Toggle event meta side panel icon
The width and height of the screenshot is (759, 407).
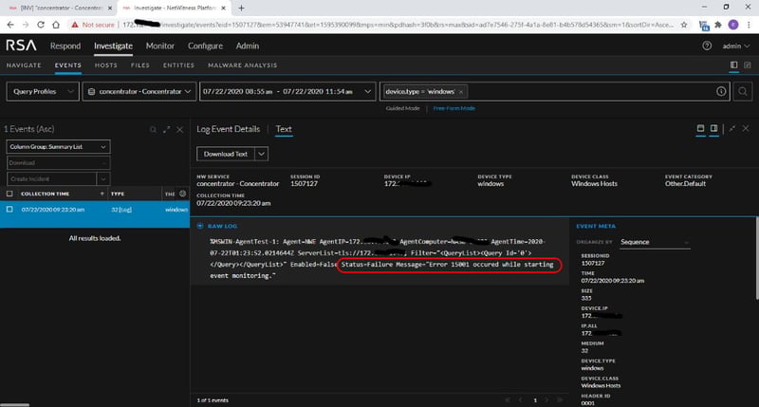714,128
